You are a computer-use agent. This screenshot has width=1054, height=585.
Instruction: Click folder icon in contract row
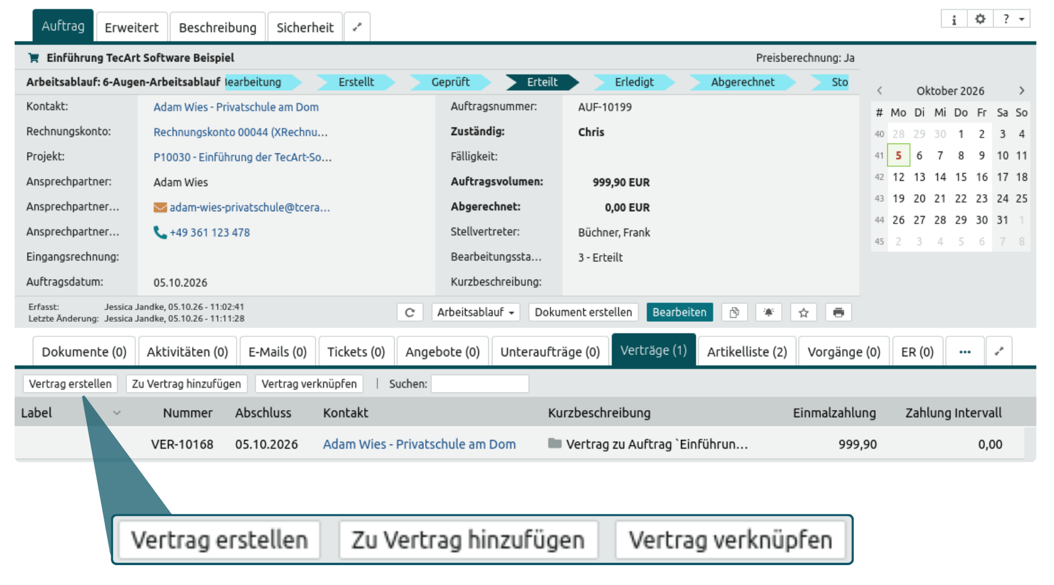tap(555, 443)
